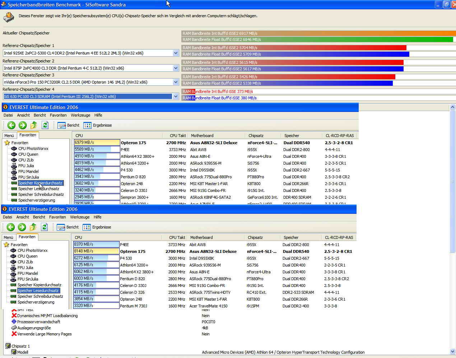Go back in the upper EVEREST window toolbar
Viewport: 456px width, 358px height.
11,125
